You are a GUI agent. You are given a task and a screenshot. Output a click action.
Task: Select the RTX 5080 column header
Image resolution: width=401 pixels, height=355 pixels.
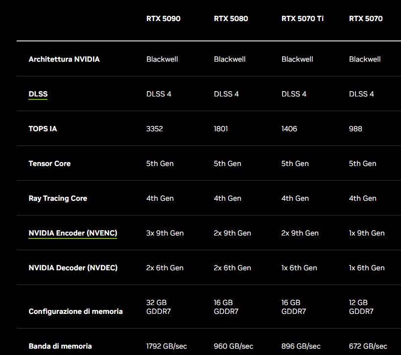(x=231, y=19)
